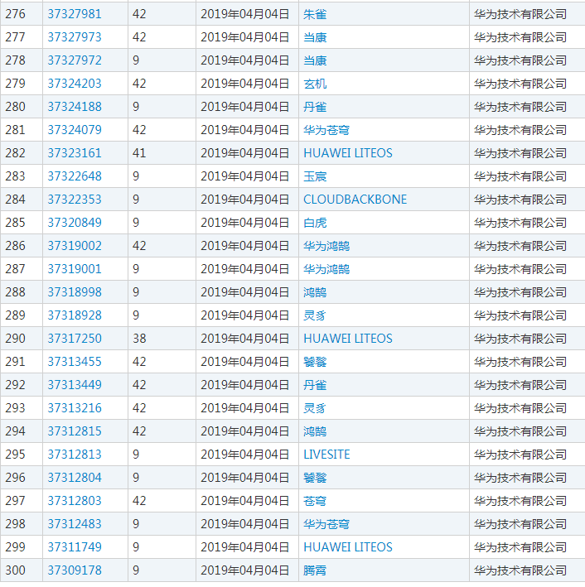
Task: Click the date cell in row 276
Action: coord(245,14)
